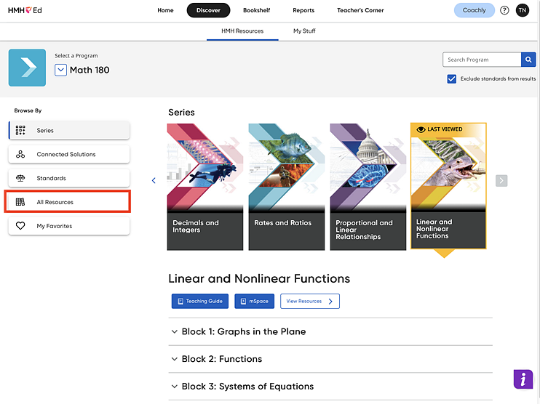The width and height of the screenshot is (540, 404).
Task: Click the HMH Ed logo
Action: 25,10
